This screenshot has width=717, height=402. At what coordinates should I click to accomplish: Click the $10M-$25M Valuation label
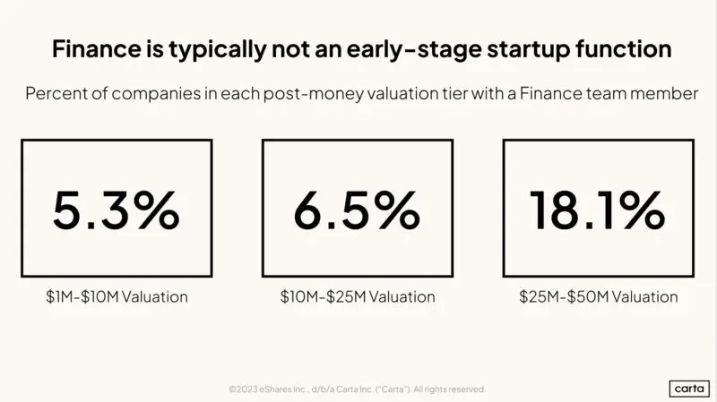click(358, 297)
